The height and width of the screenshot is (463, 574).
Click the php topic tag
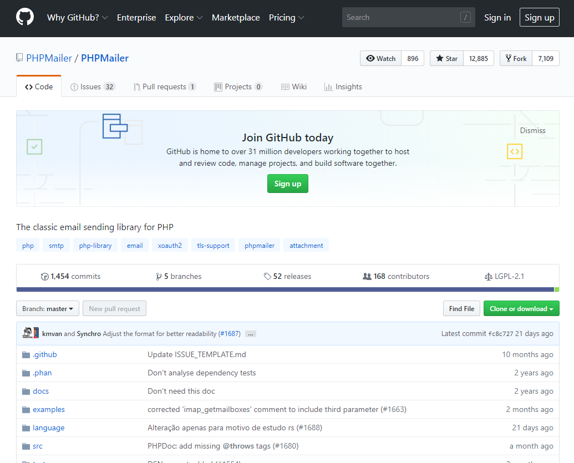(x=28, y=245)
